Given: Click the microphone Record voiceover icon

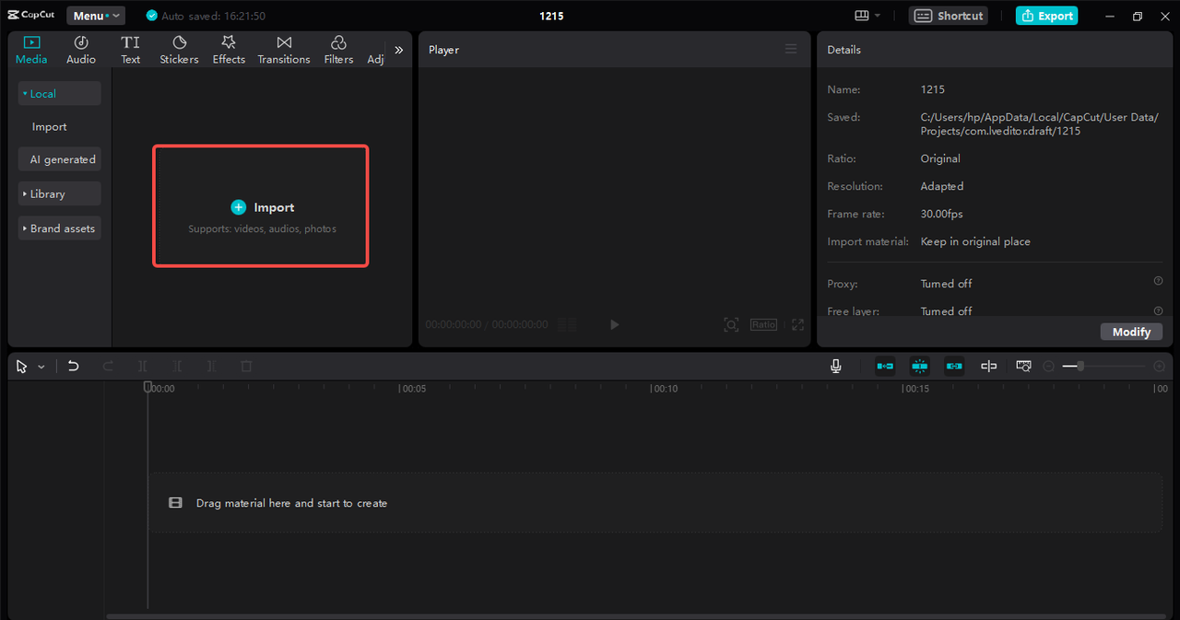Looking at the screenshot, I should click(835, 366).
